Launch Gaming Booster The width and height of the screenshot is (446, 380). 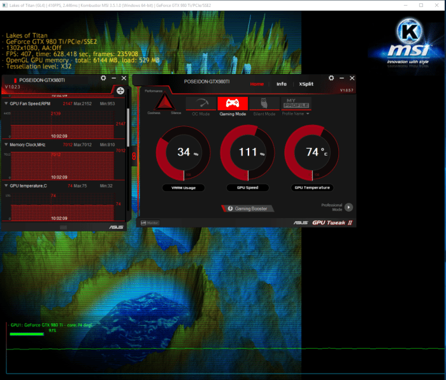point(248,208)
